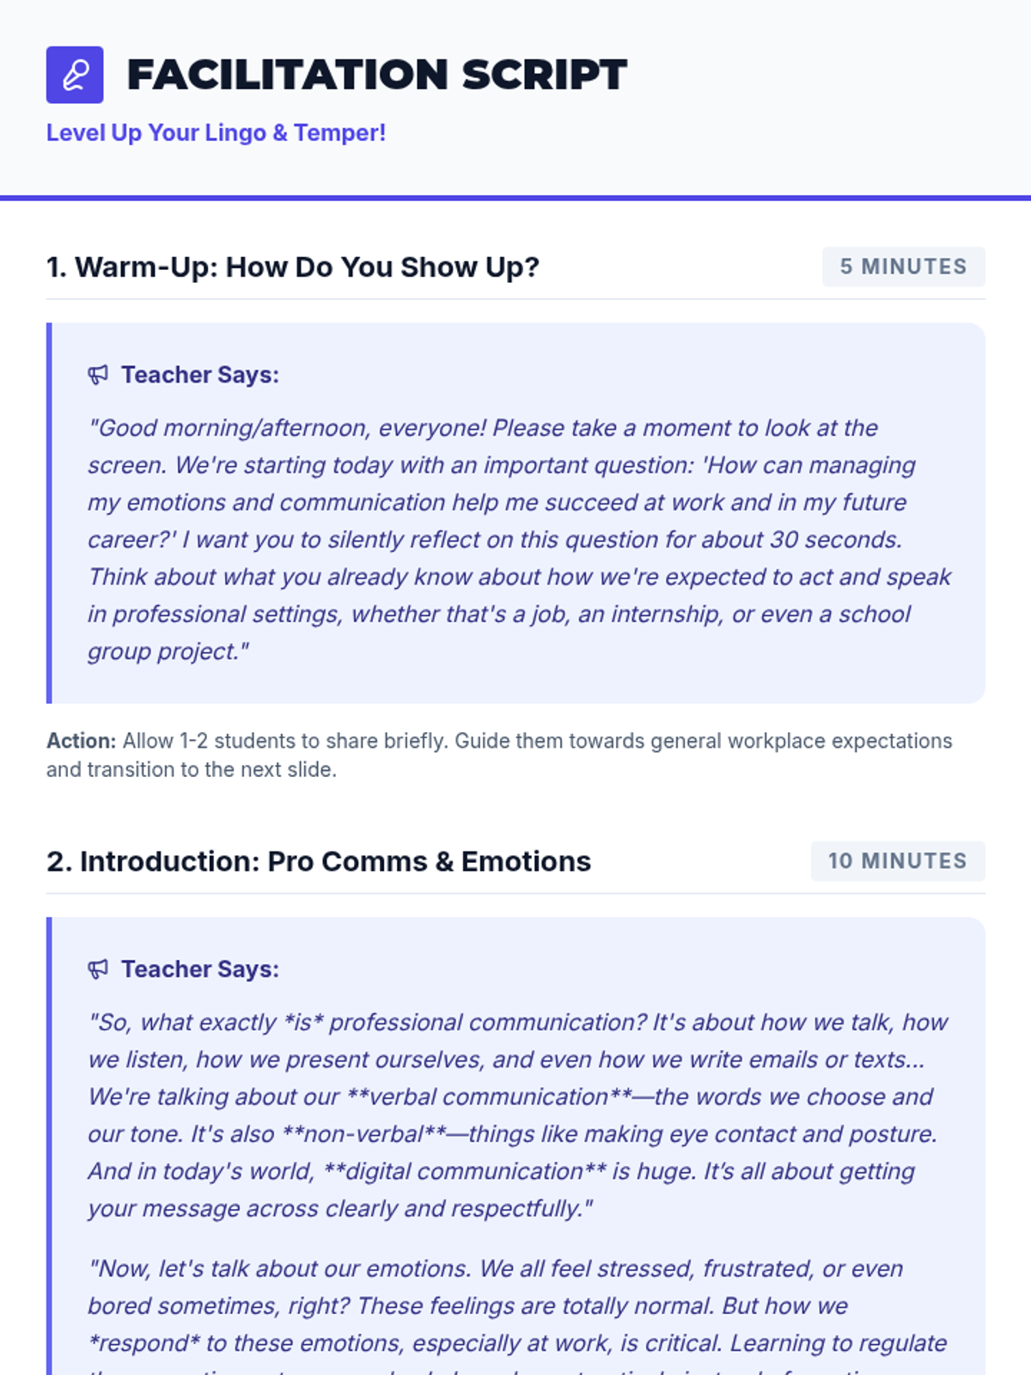This screenshot has height=1375, width=1031.
Task: Click 'Teacher Says:' label in the Introduction box
Action: (x=199, y=969)
